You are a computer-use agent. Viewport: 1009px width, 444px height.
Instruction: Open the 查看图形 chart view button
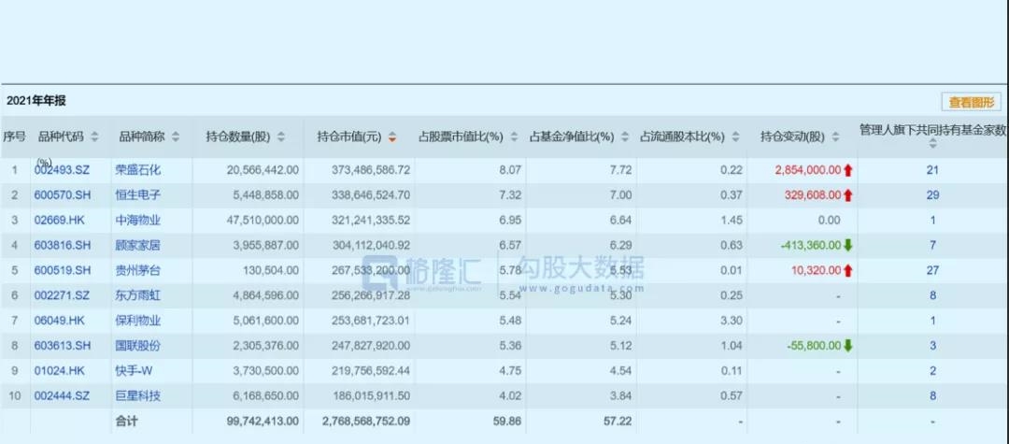coord(971,102)
